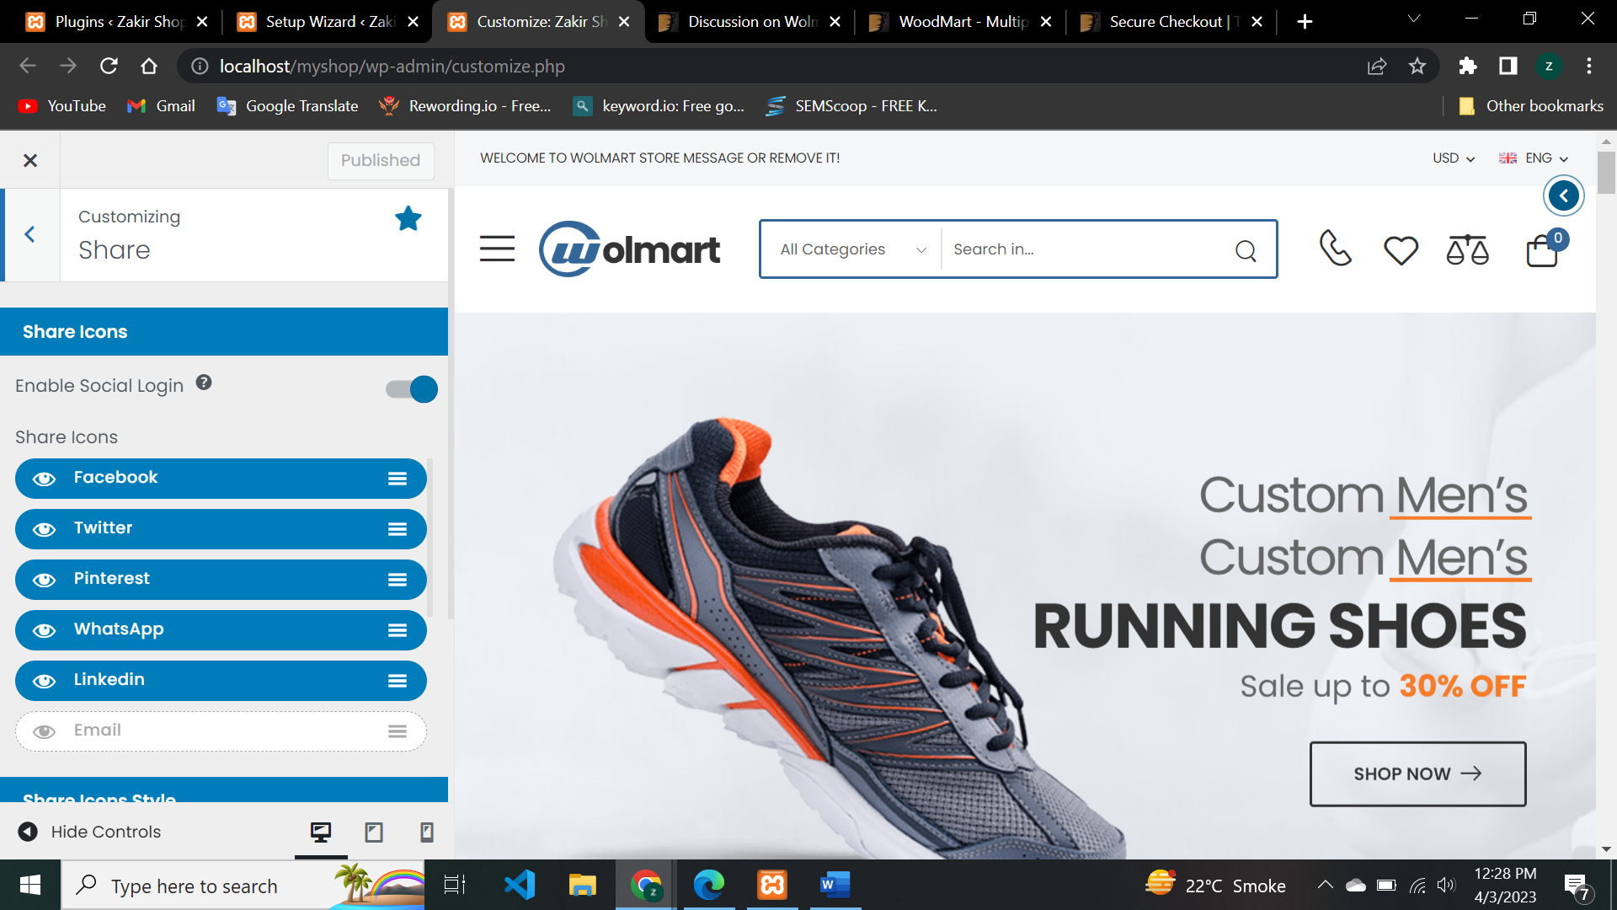Hide the Facebook share icon via eye
Screen dimensions: 1617x910
click(x=44, y=479)
